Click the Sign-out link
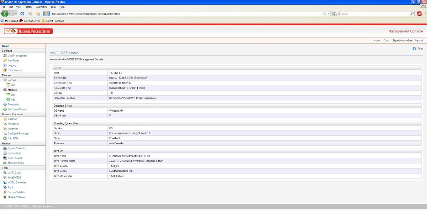The width and height of the screenshot is (427, 224). pos(419,41)
